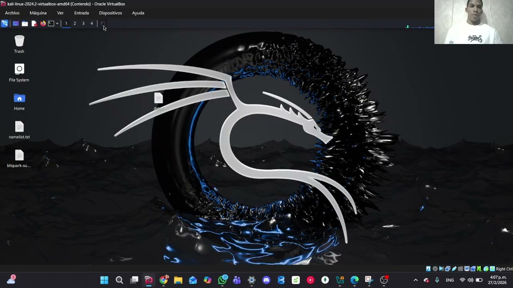The height and width of the screenshot is (288, 513).
Task: Open the Entrada menu
Action: point(81,13)
